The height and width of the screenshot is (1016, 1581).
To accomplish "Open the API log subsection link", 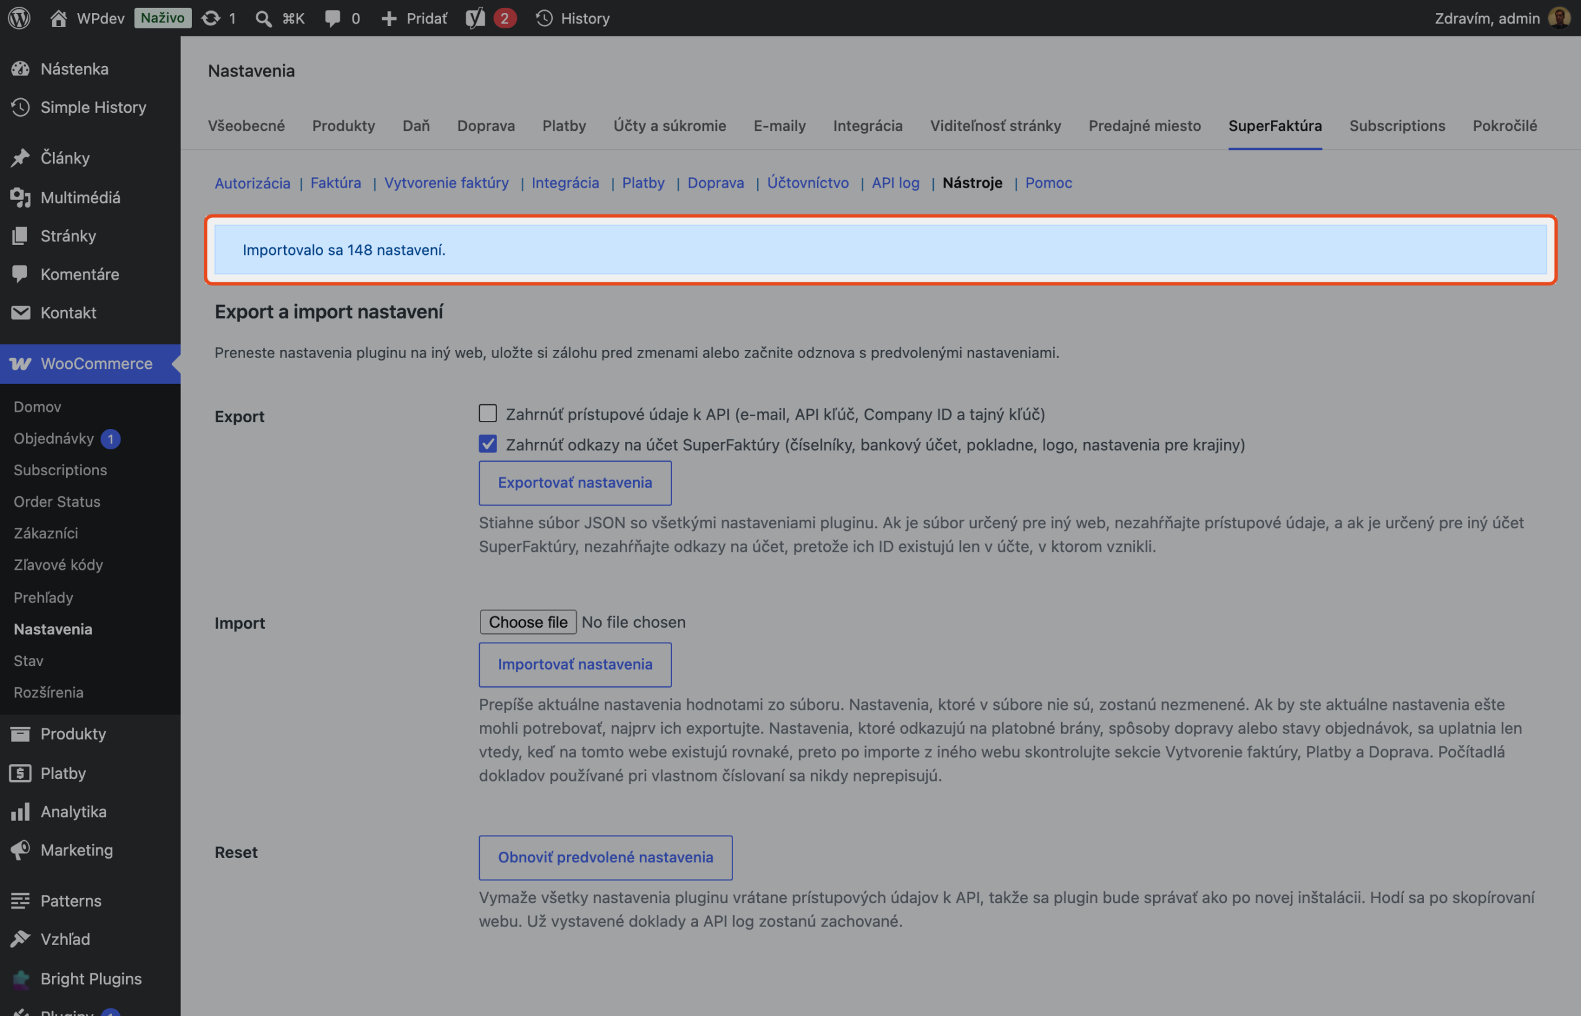I will [895, 183].
